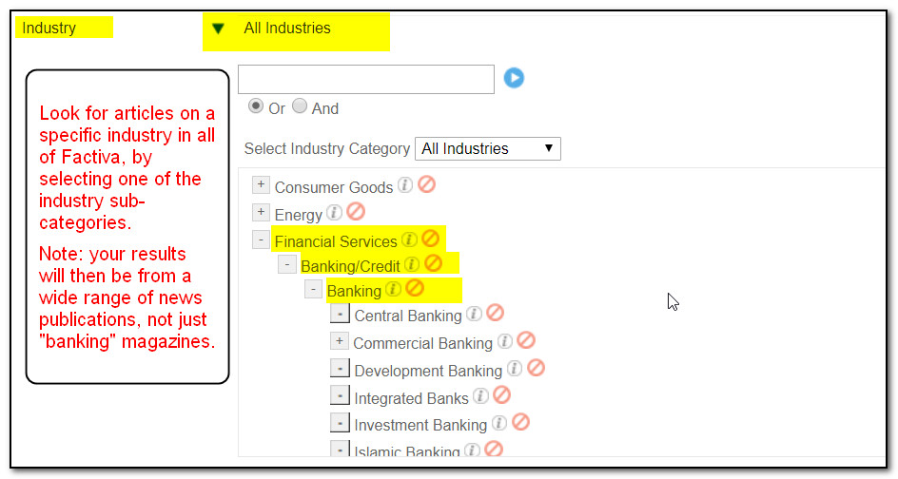The height and width of the screenshot is (479, 898).
Task: Select the Or radio button
Action: [256, 106]
